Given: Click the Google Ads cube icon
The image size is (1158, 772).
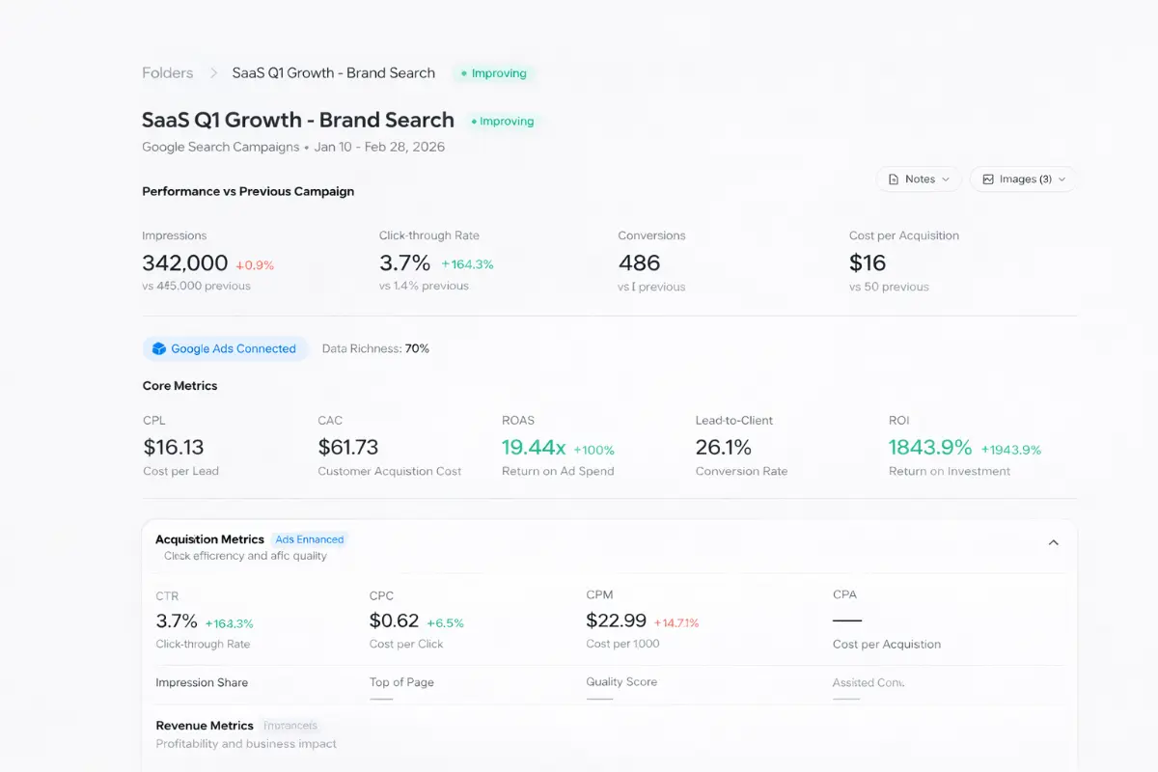Looking at the screenshot, I should [159, 349].
